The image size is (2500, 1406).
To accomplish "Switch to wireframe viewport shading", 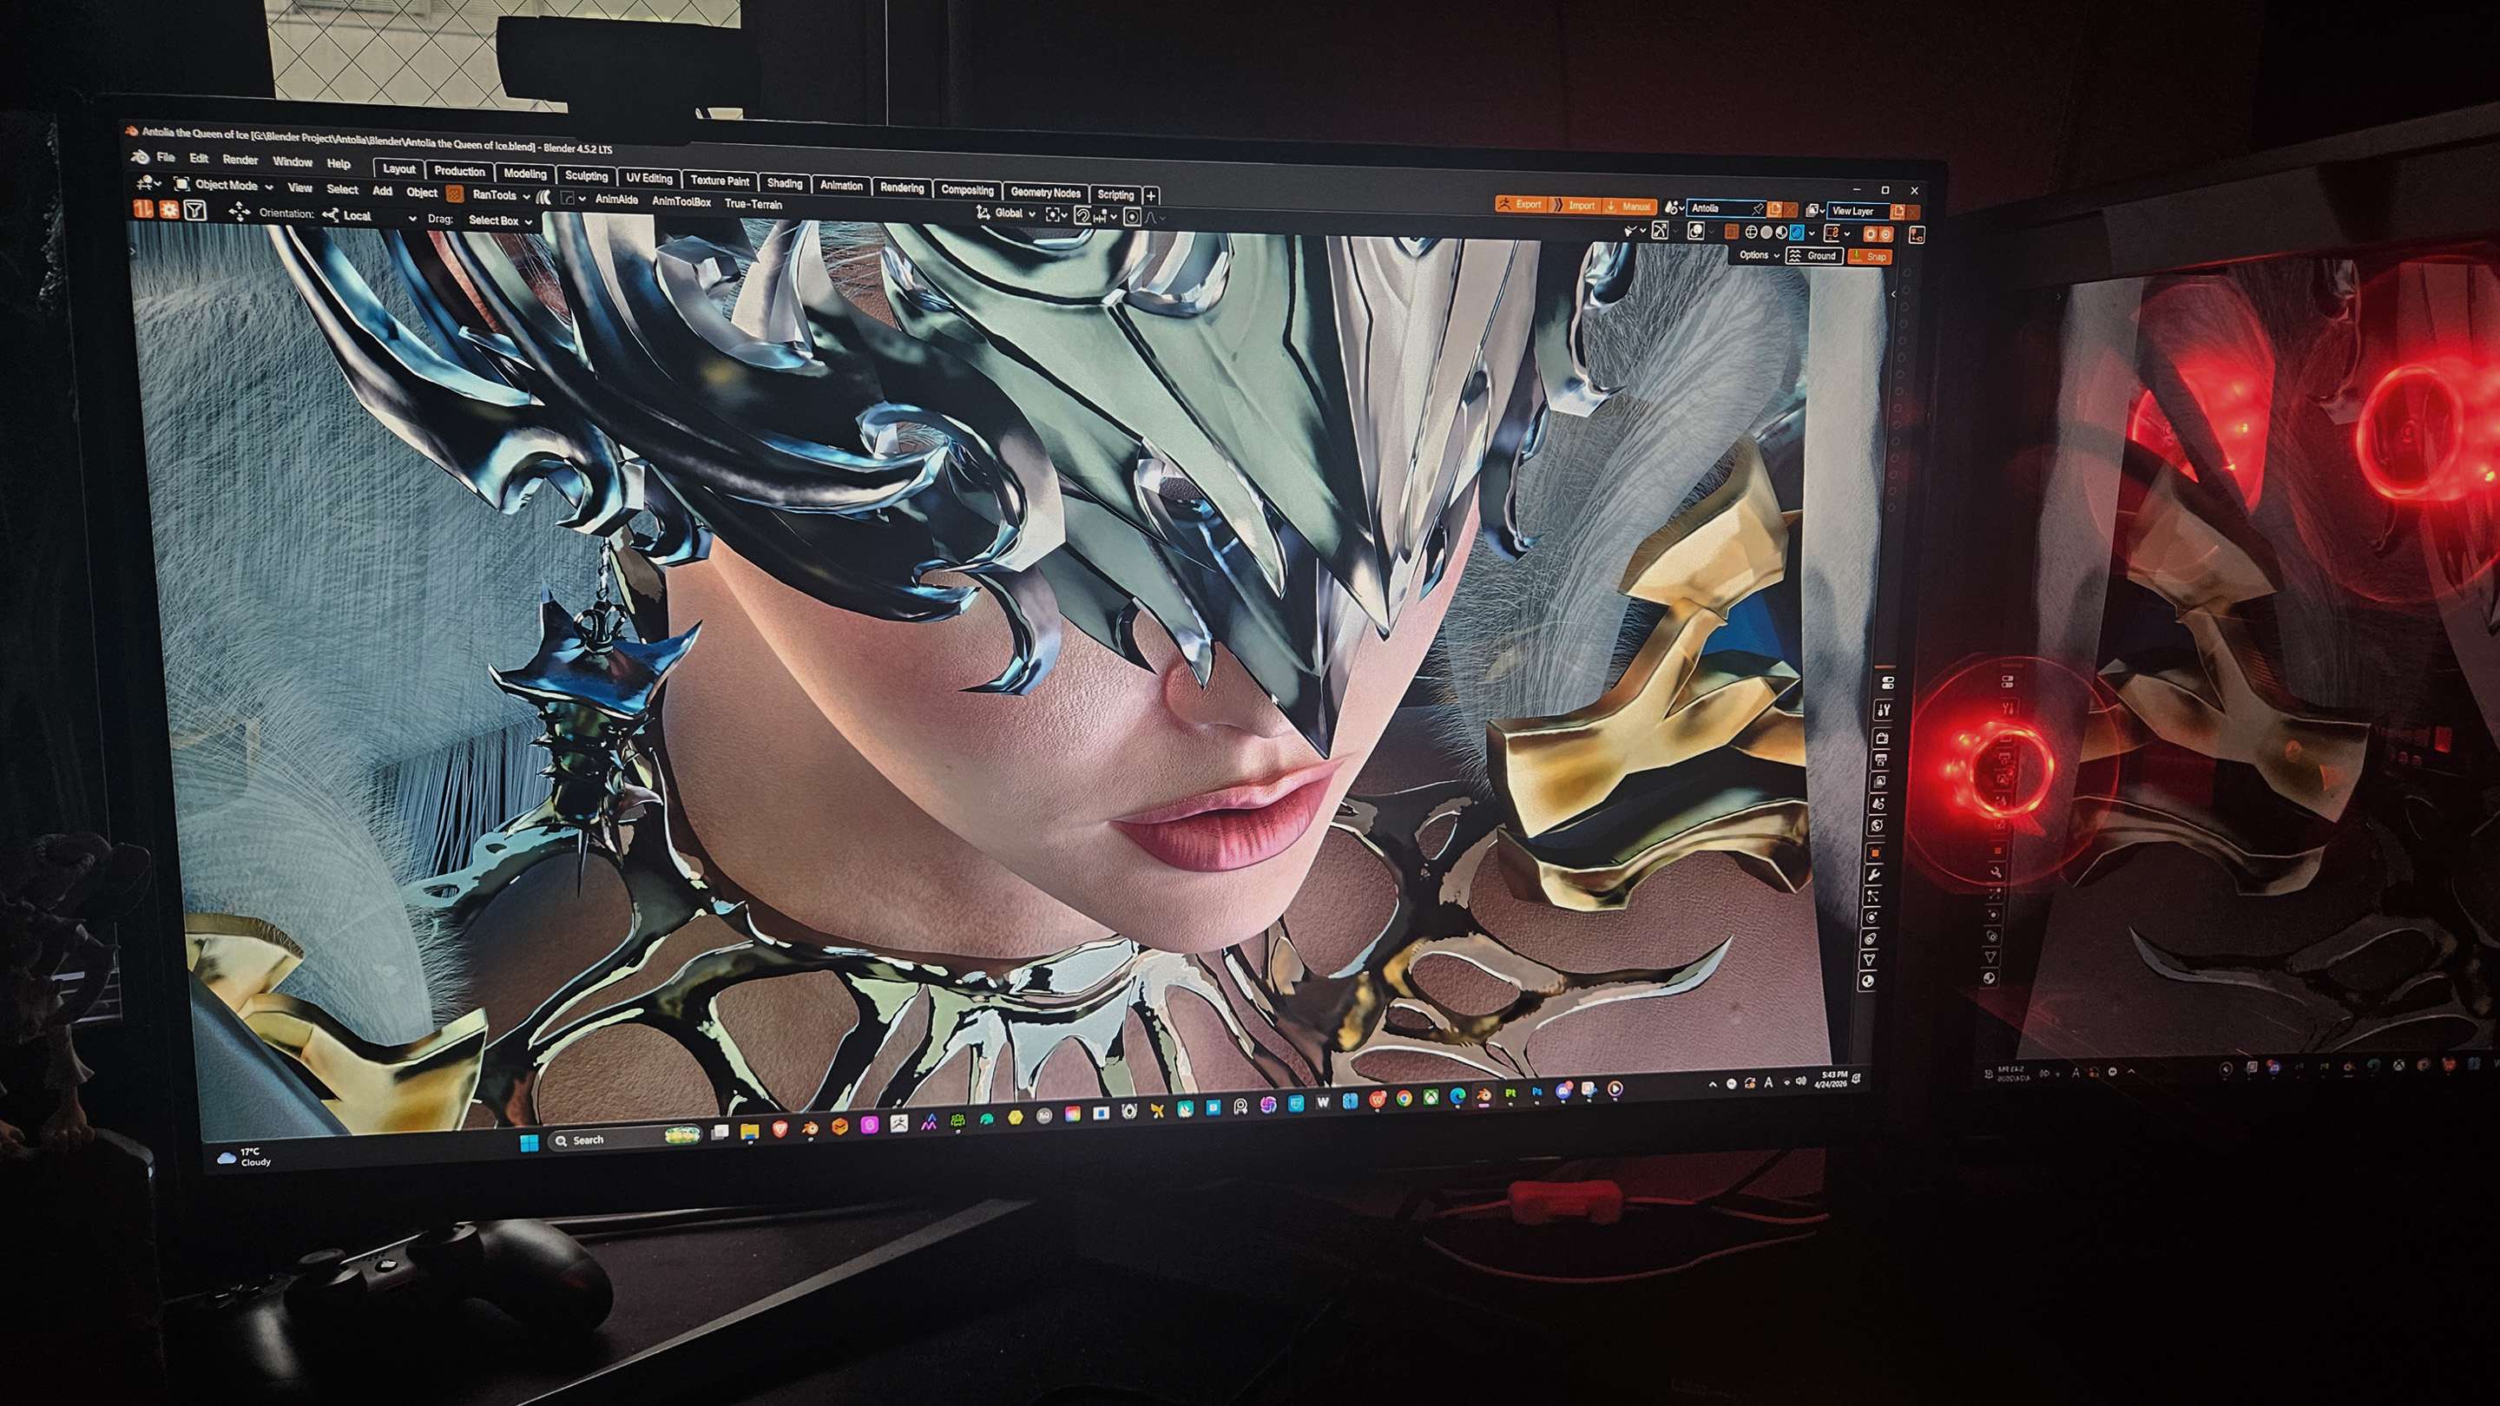I will click(x=1752, y=232).
